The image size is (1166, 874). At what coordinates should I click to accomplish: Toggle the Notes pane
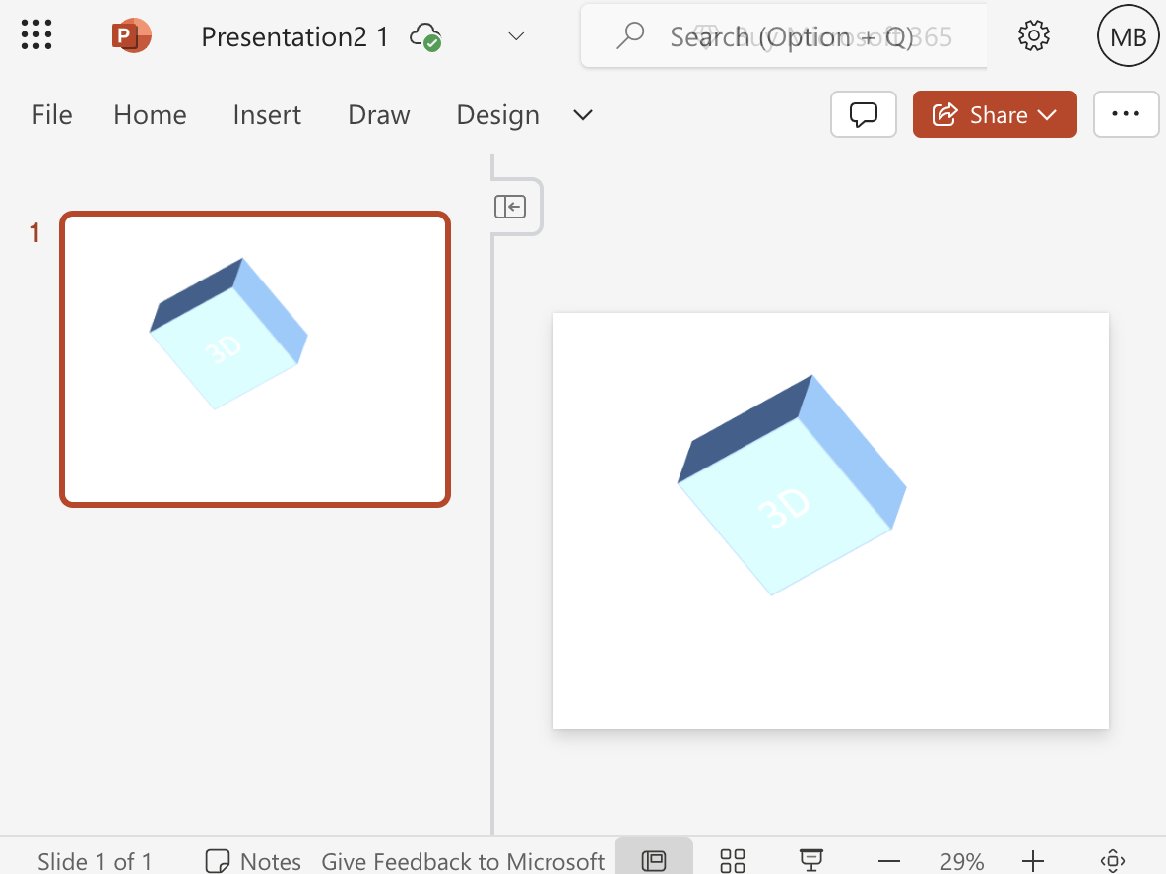tap(252, 860)
